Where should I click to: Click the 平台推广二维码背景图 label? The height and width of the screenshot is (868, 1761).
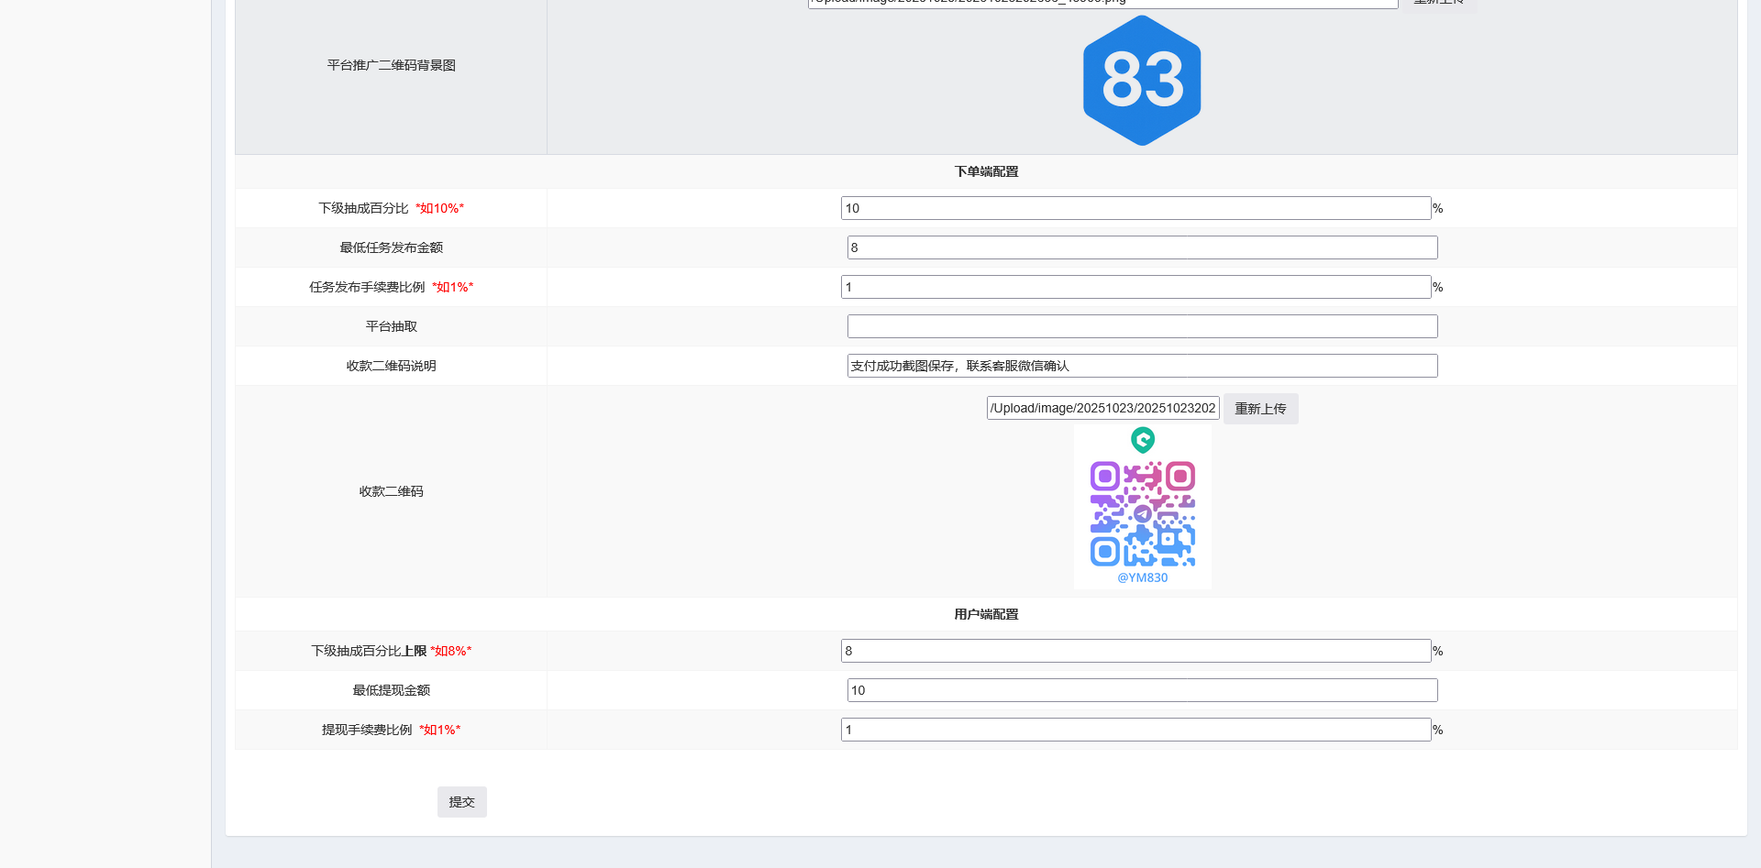pyautogui.click(x=392, y=65)
